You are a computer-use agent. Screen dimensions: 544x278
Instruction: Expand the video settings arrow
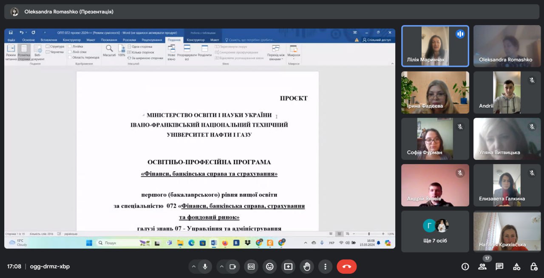[x=221, y=267]
